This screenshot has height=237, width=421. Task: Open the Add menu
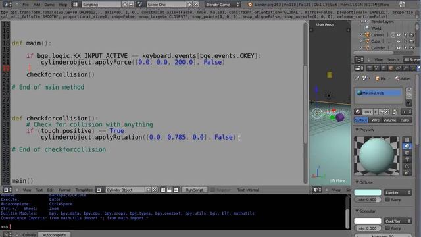click(37, 5)
